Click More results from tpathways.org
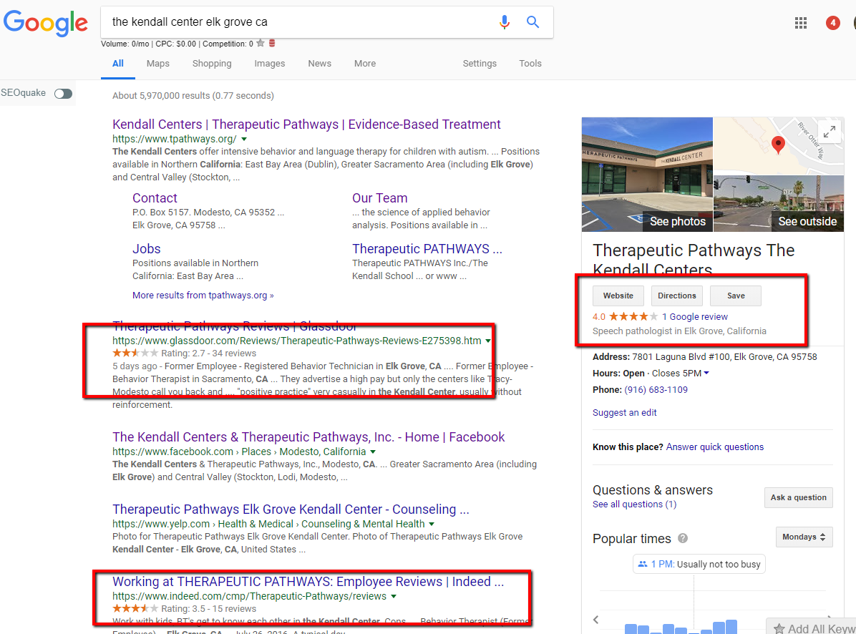 pos(203,296)
